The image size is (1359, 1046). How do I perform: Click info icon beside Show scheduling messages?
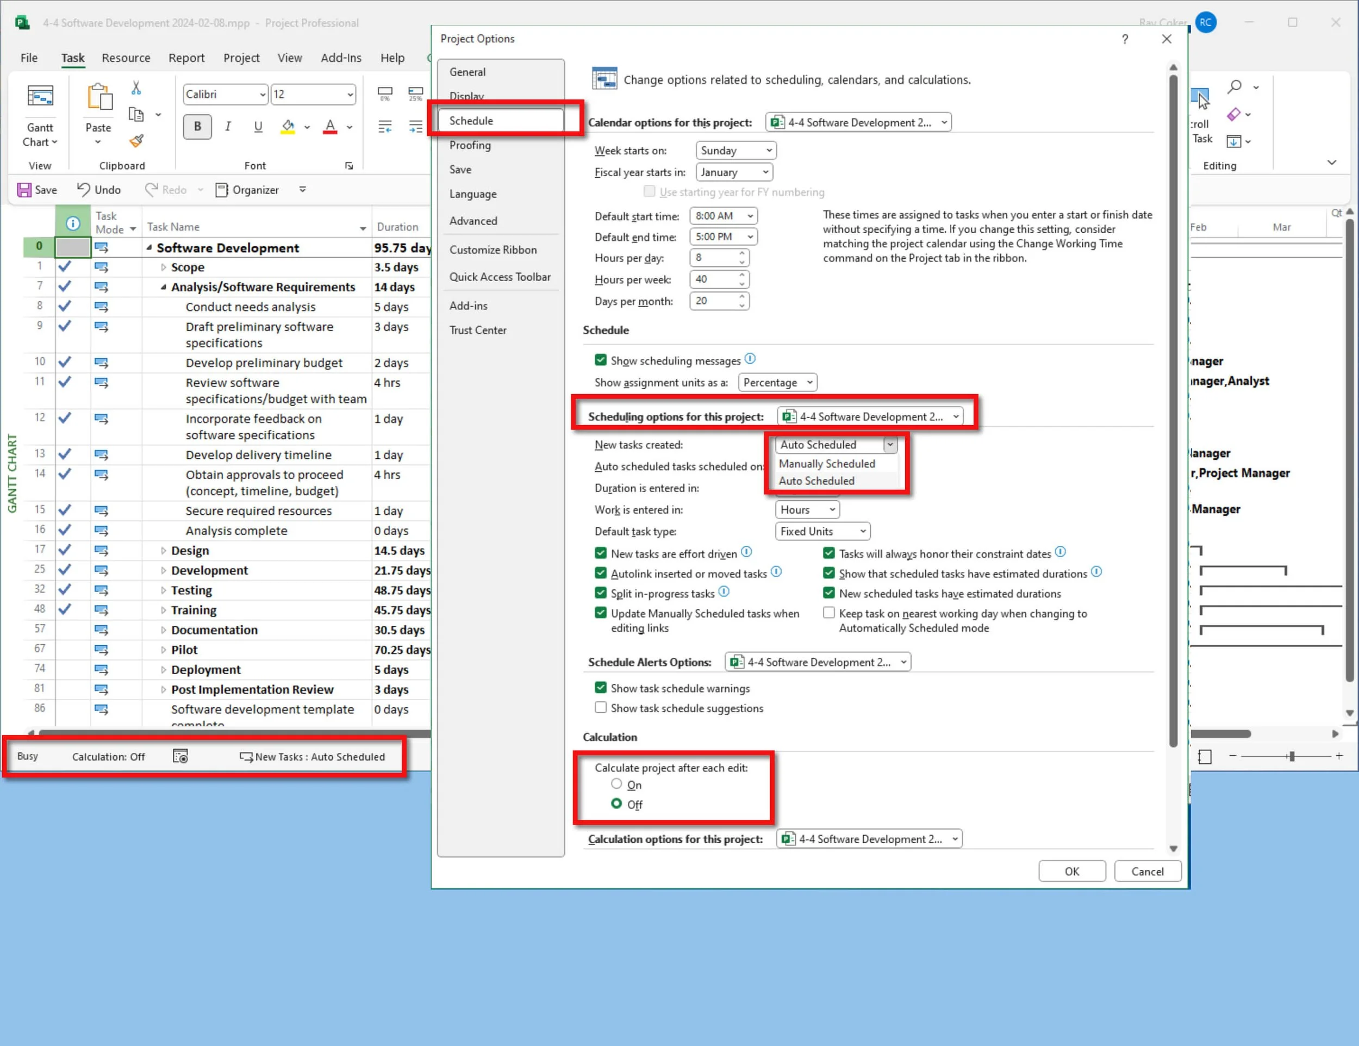[750, 359]
